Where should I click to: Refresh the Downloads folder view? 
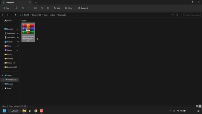[x=177, y=15]
